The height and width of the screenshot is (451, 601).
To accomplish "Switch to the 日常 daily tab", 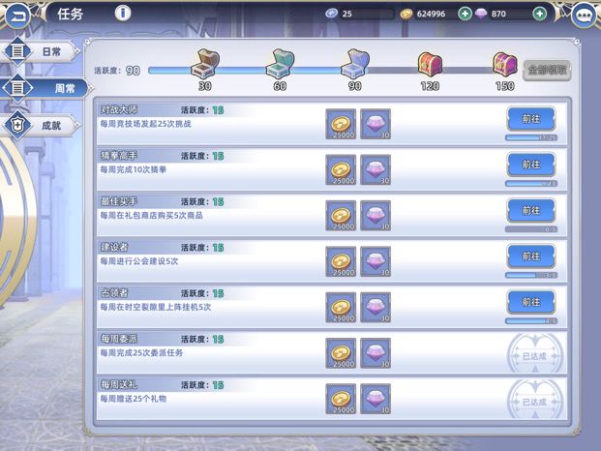I will [x=41, y=51].
